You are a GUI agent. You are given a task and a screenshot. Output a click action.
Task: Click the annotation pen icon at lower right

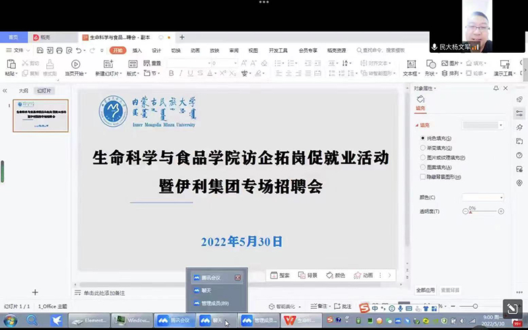(x=513, y=309)
